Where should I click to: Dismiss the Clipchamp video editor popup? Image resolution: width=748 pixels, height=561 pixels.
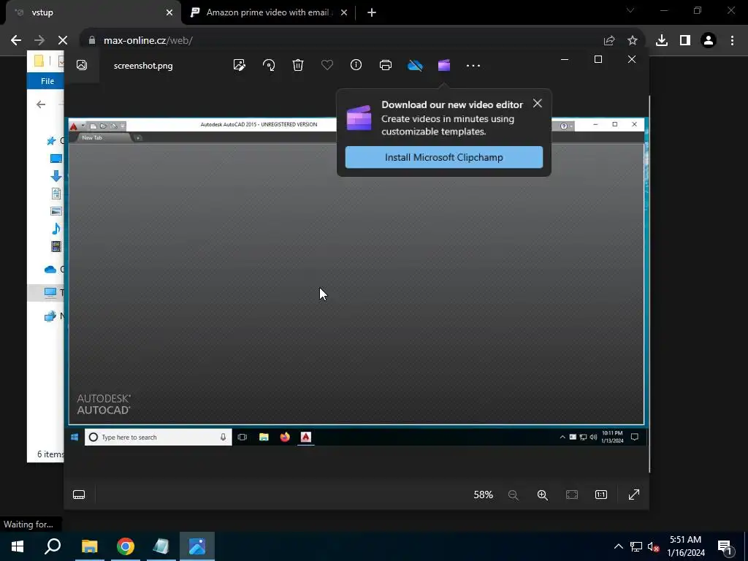tap(538, 104)
